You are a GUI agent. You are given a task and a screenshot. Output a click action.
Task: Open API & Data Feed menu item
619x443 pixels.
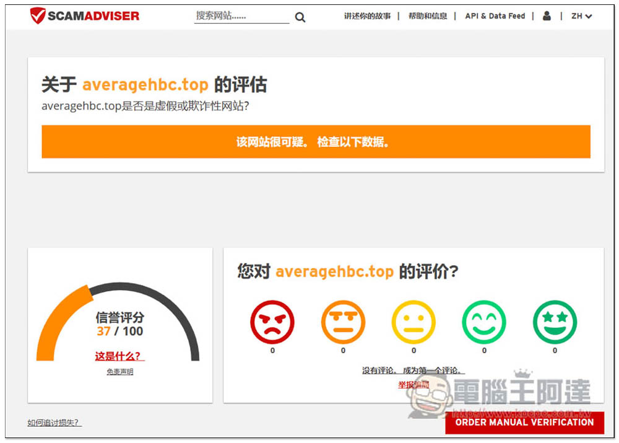[495, 16]
